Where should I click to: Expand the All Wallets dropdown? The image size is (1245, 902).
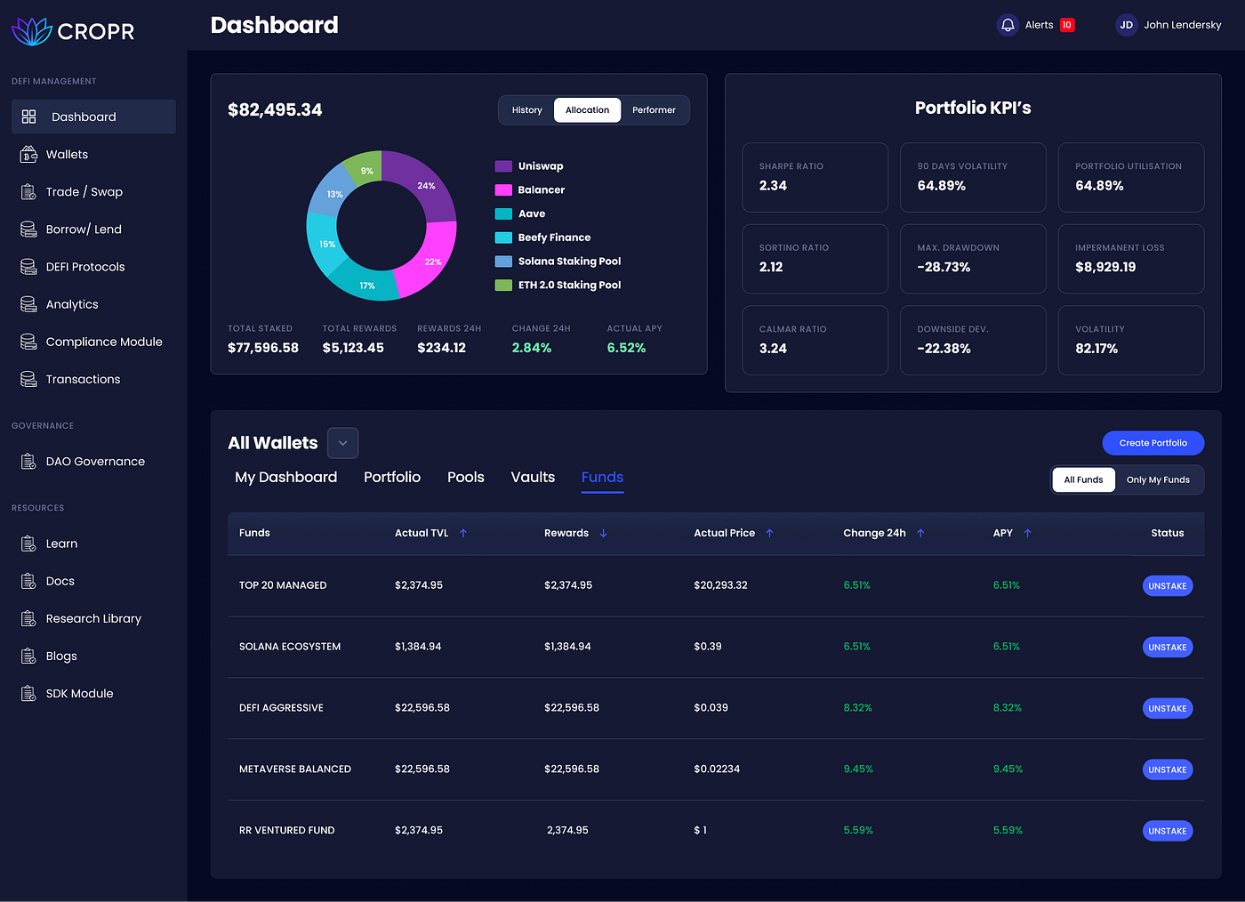coord(343,443)
